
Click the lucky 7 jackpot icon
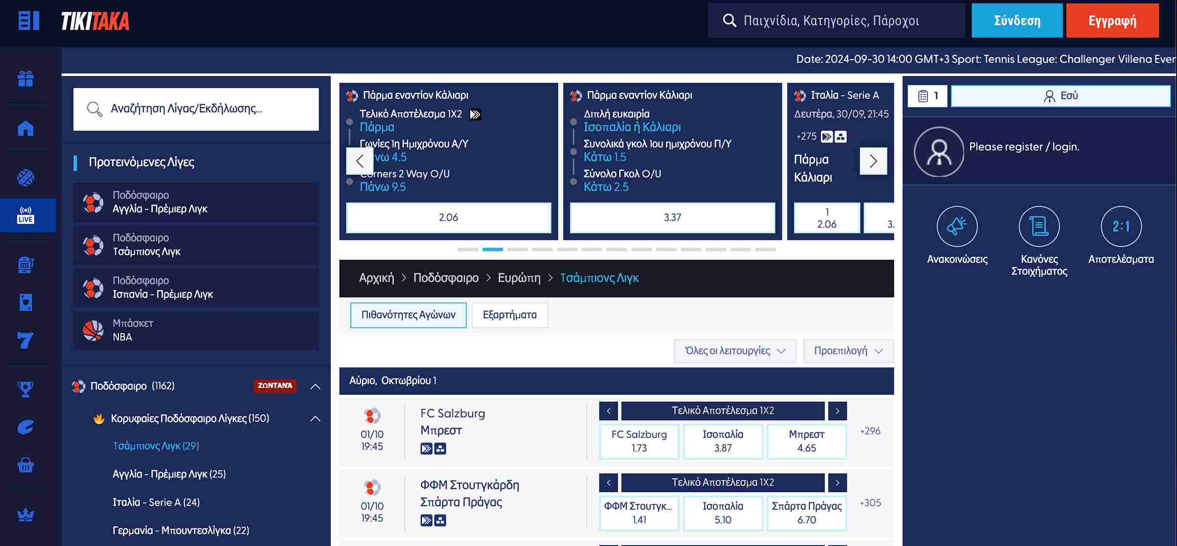click(25, 338)
